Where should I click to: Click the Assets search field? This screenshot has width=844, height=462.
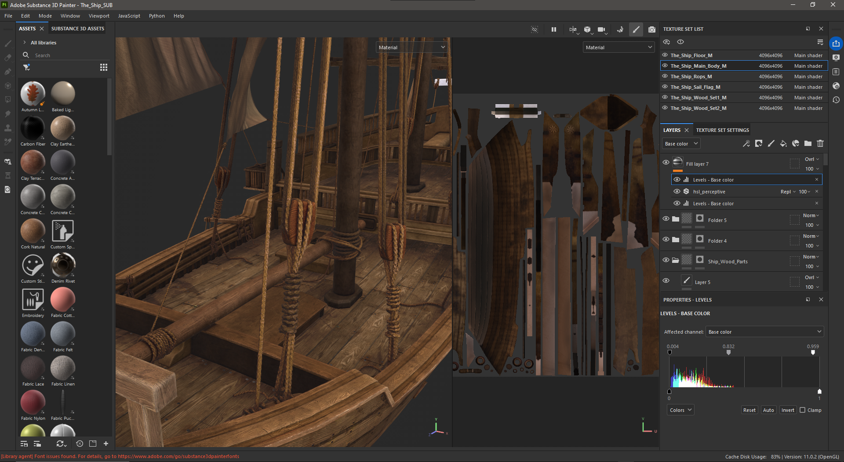(x=66, y=55)
